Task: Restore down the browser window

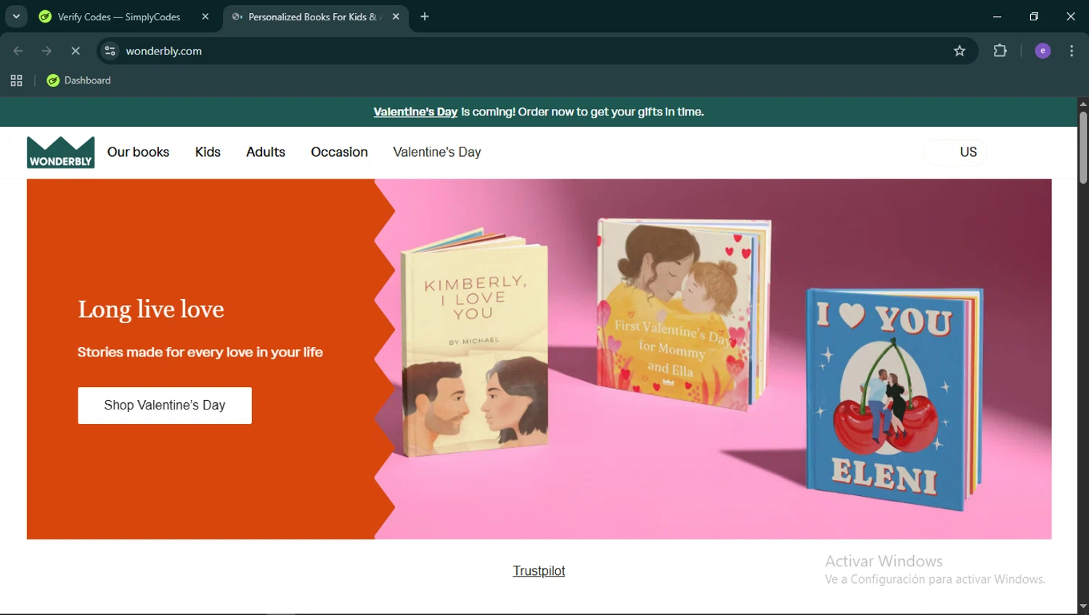Action: coord(1034,17)
